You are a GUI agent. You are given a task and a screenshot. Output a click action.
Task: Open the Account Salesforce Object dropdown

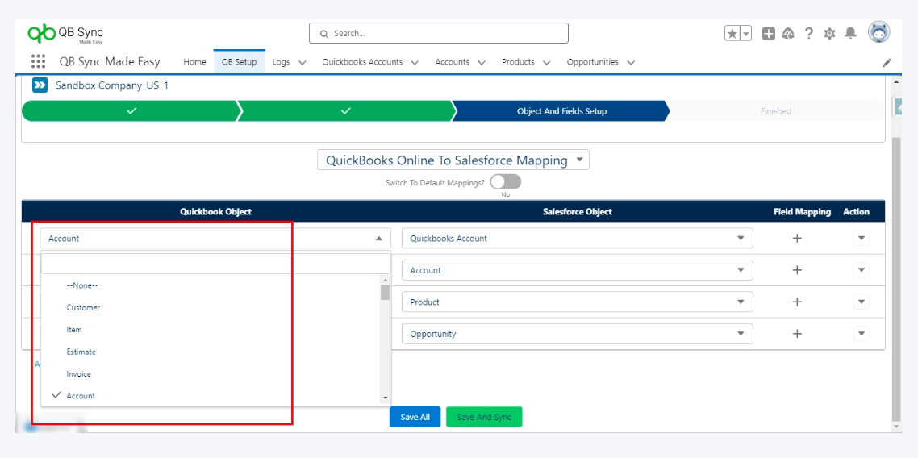(x=578, y=270)
